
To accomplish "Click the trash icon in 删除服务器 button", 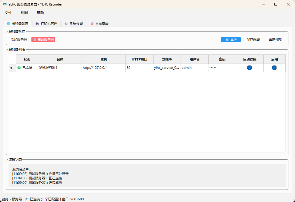I will tap(34, 40).
